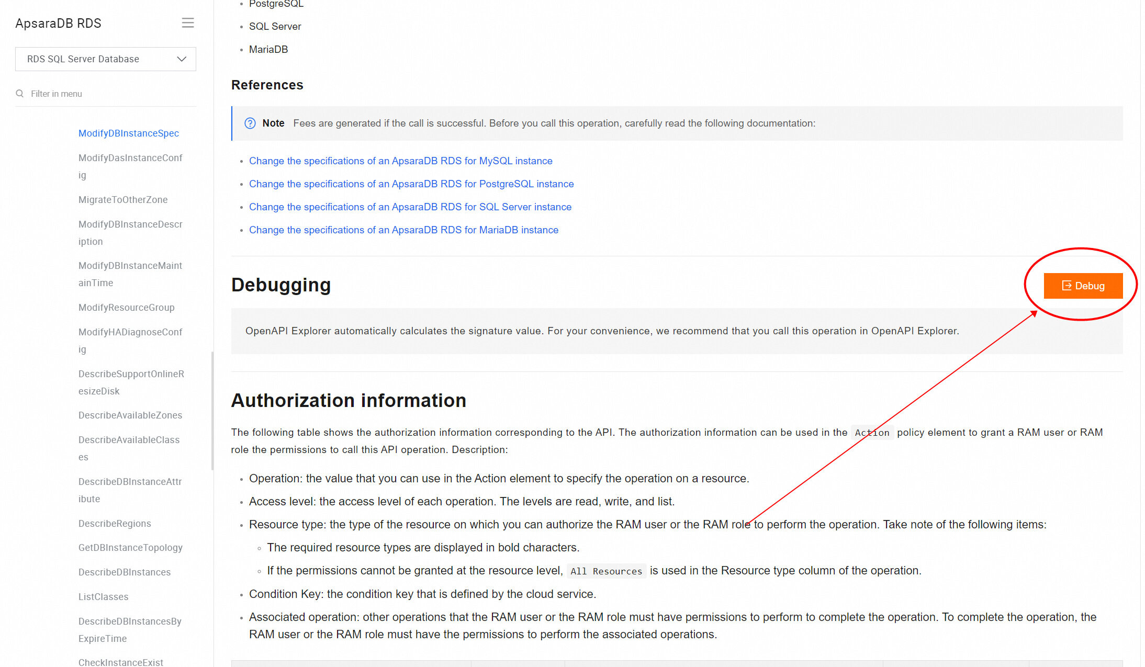The image size is (1145, 667).
Task: Open DescribeRegions sidebar entry
Action: click(x=115, y=524)
